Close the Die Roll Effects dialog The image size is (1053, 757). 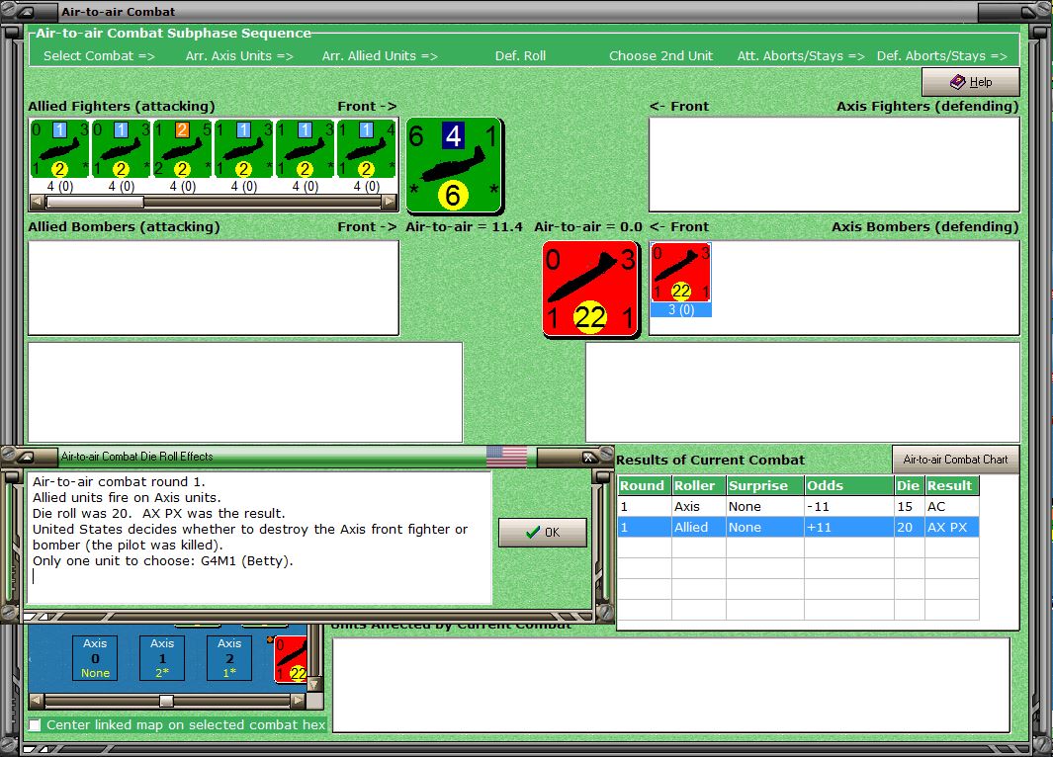(589, 457)
